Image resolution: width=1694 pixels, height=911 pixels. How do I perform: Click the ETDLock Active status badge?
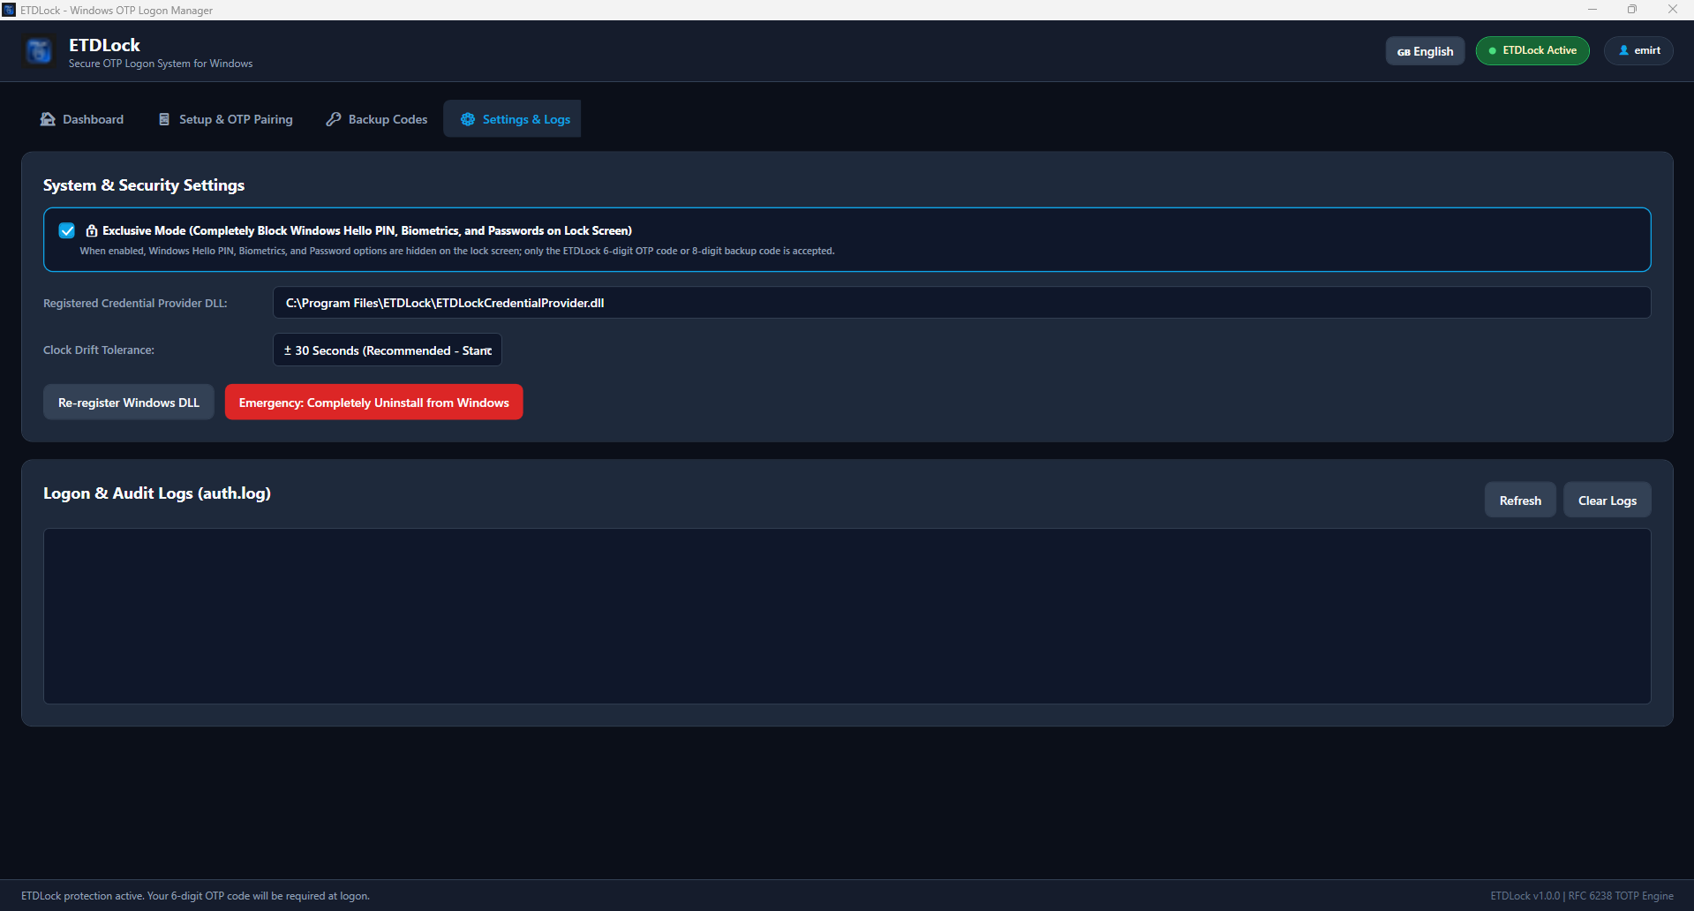pyautogui.click(x=1532, y=50)
